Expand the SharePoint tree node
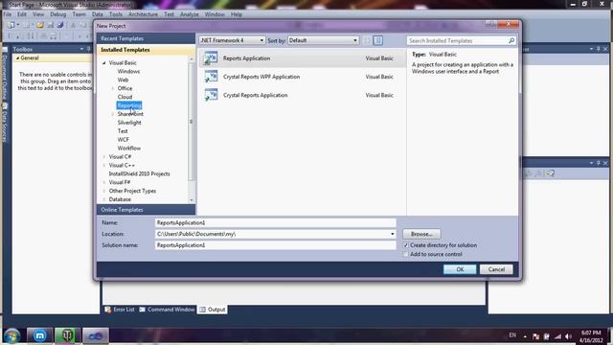613x345 pixels. point(113,114)
